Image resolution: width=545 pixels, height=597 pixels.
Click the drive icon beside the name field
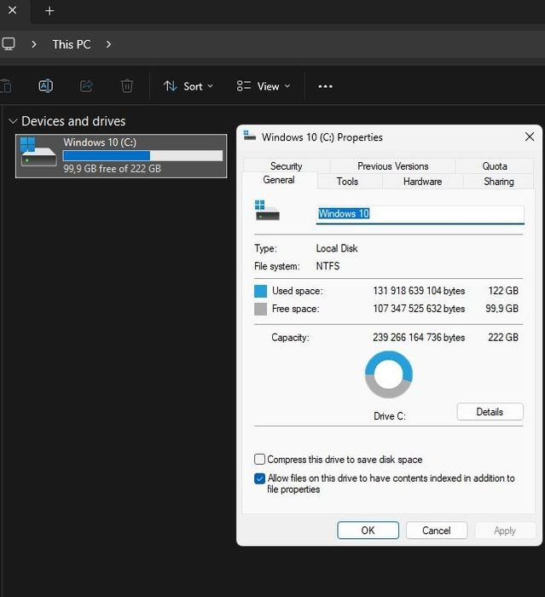pyautogui.click(x=267, y=211)
